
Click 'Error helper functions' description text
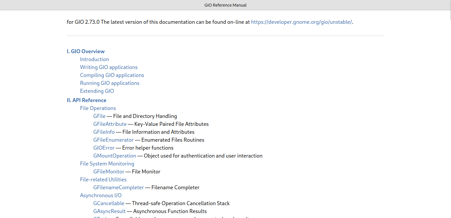pos(148,148)
